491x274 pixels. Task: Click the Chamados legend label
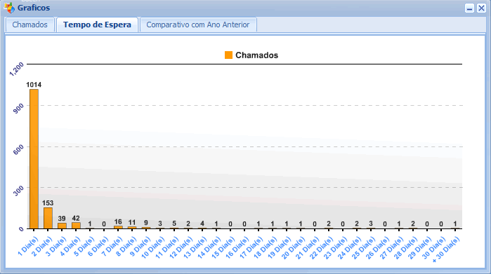(x=257, y=55)
